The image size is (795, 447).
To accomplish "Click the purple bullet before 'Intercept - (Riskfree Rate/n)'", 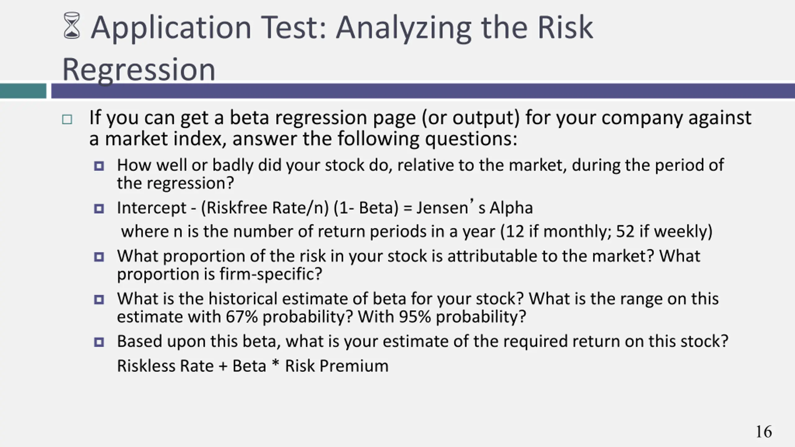I will coord(99,209).
